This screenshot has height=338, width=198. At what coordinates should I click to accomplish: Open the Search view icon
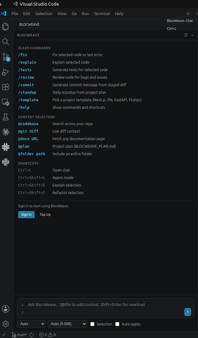click(x=6, y=42)
